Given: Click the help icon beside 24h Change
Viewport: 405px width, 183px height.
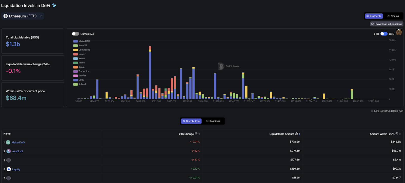Looking at the screenshot, I should click(x=196, y=134).
